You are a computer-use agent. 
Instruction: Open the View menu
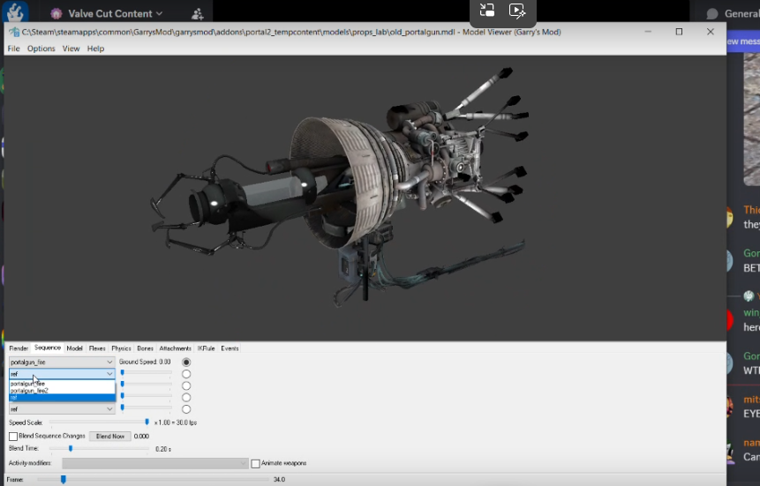pos(71,49)
